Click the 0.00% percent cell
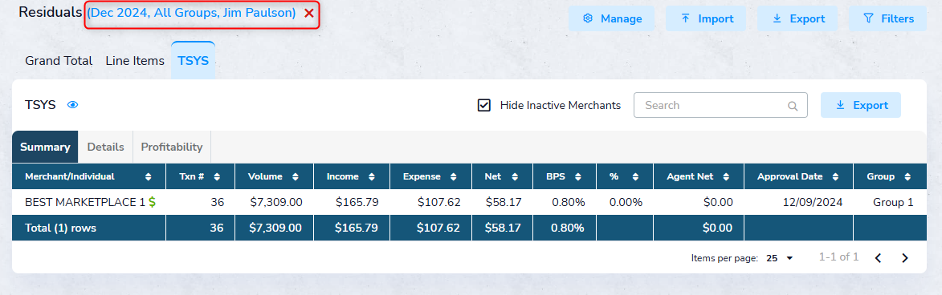The image size is (942, 295). (x=626, y=203)
